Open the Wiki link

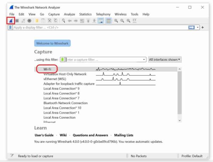[63, 135]
